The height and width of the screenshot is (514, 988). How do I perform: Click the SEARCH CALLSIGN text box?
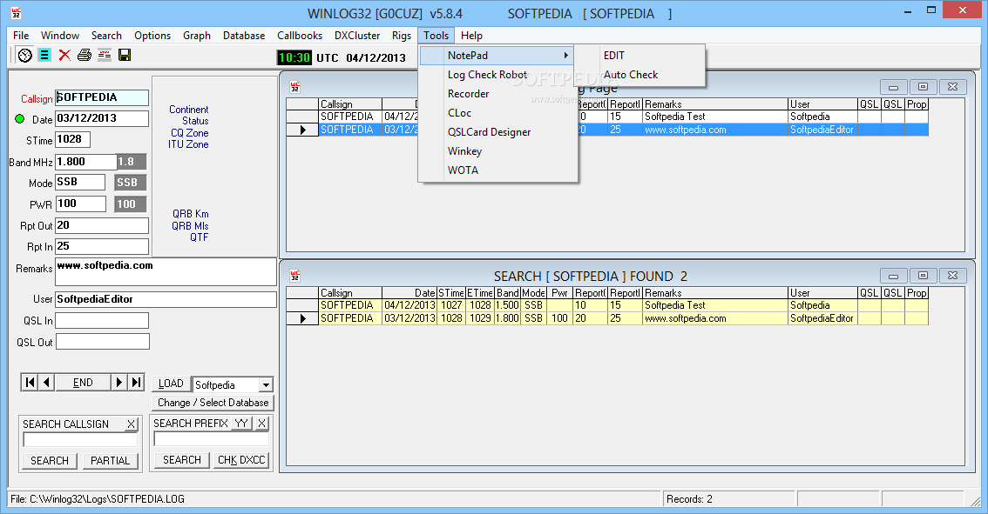click(x=80, y=440)
